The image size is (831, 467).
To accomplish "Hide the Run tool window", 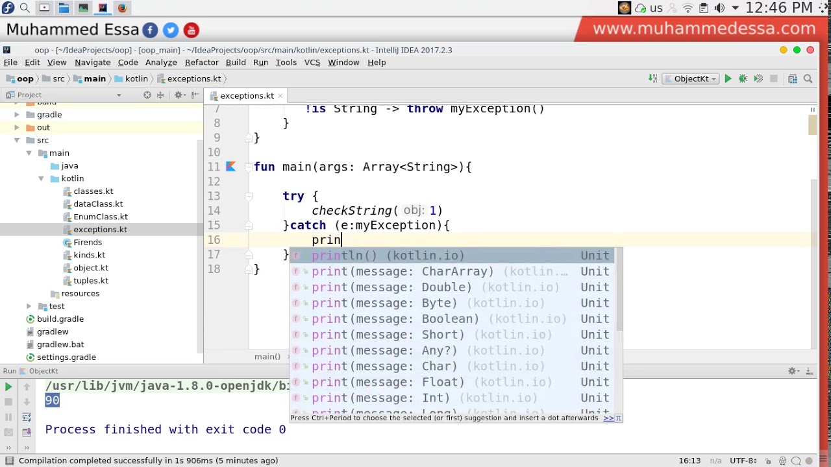I will 810,371.
